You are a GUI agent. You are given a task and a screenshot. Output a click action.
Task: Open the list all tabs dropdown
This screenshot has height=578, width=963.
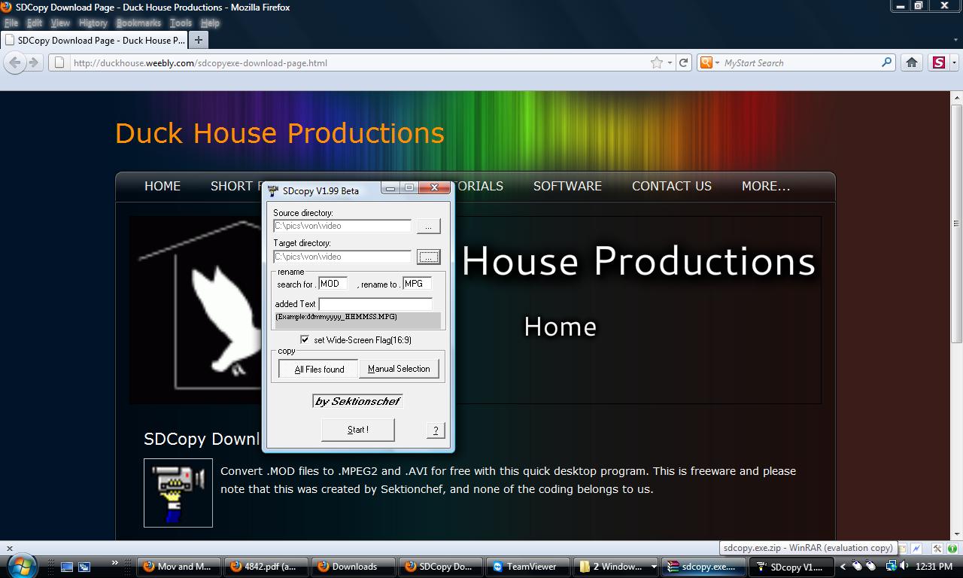tap(955, 40)
